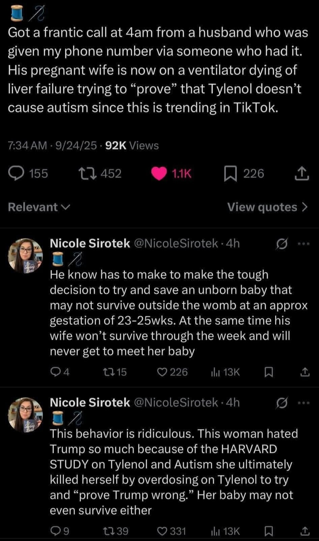The width and height of the screenshot is (319, 541).
Task: Reply to the comment with 4 replies
Action: coord(55,372)
